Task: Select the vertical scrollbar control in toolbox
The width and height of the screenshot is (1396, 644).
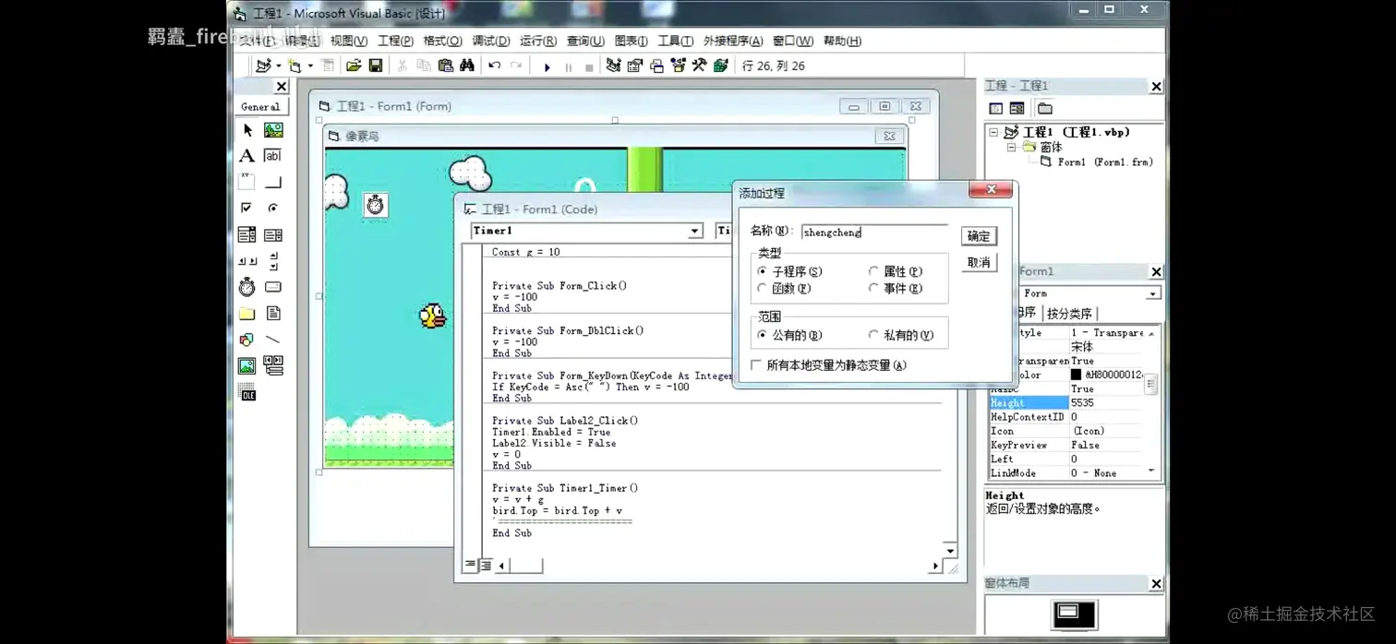Action: [273, 261]
